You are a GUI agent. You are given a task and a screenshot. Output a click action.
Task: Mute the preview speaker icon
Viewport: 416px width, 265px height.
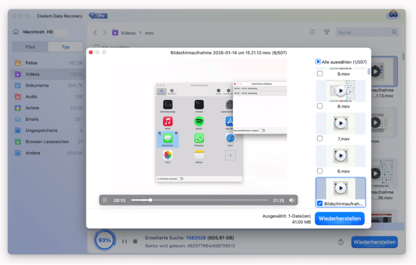click(292, 201)
